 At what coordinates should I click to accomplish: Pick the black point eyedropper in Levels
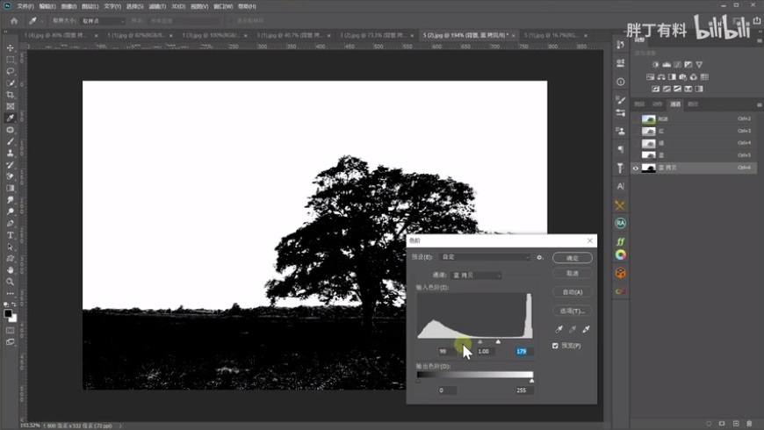click(557, 329)
